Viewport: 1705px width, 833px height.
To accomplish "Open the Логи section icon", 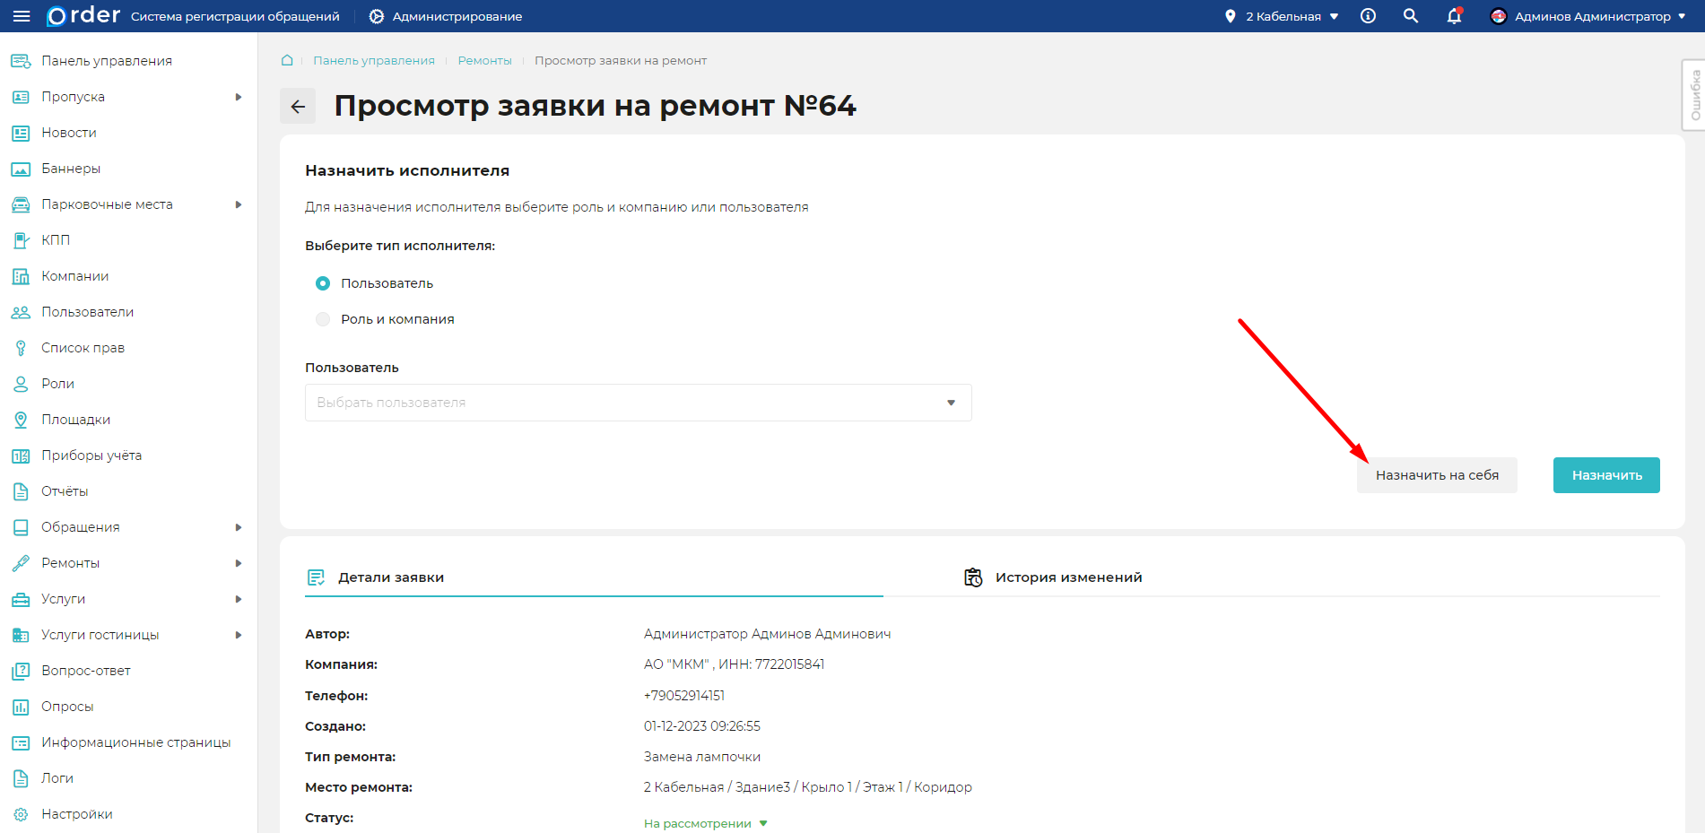I will [20, 777].
